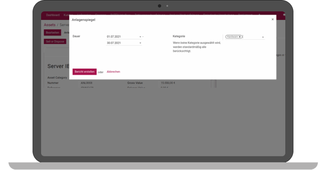
Task: Close the Anlagenspiegel dialog
Action: (x=272, y=19)
